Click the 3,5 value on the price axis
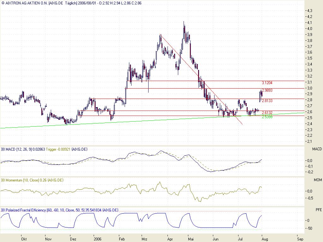 point(310,58)
